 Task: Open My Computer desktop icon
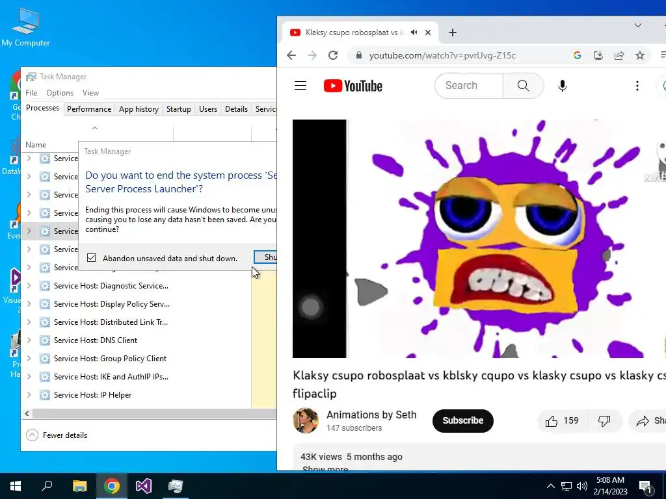[x=25, y=26]
